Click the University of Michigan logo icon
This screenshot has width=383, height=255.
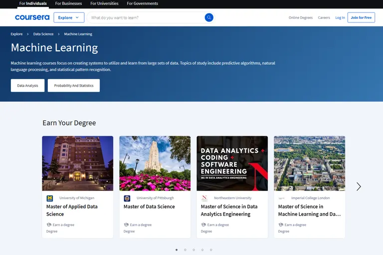click(x=50, y=198)
